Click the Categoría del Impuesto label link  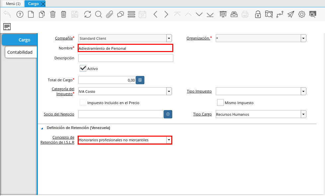tap(63, 91)
